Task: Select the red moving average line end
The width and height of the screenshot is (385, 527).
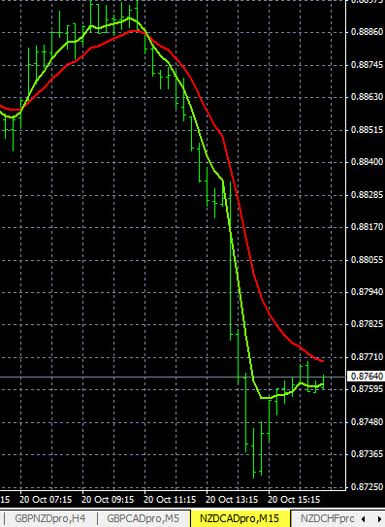Action: coord(322,361)
